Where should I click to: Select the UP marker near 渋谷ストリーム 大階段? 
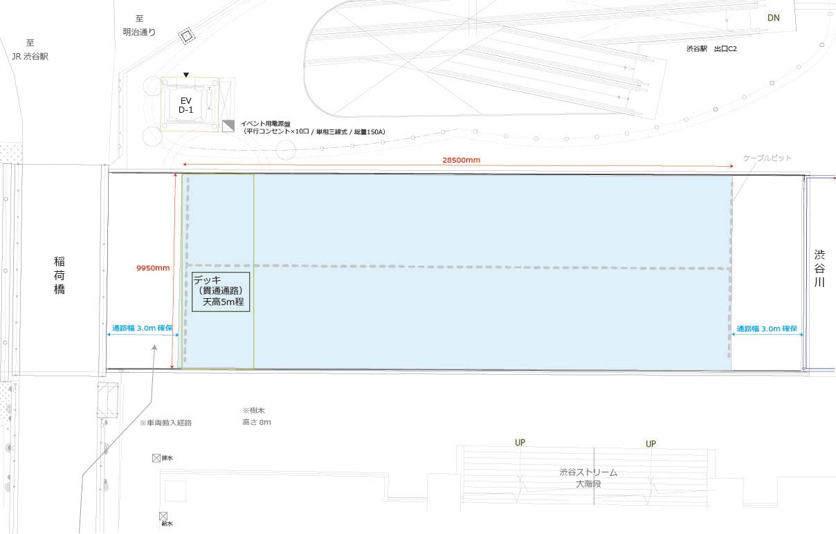tap(649, 443)
